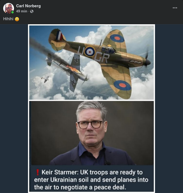Click the RAF roundel on the fuselage
This screenshot has height=193, width=183.
89,51
